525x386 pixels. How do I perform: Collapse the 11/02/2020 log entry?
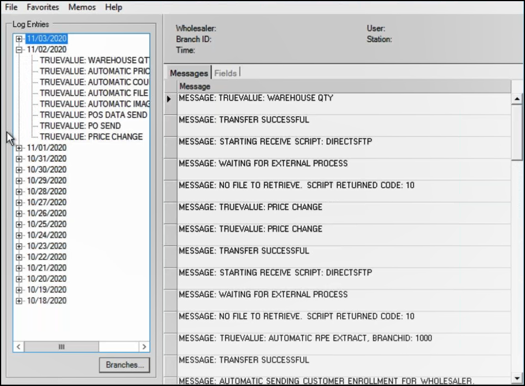(19, 50)
